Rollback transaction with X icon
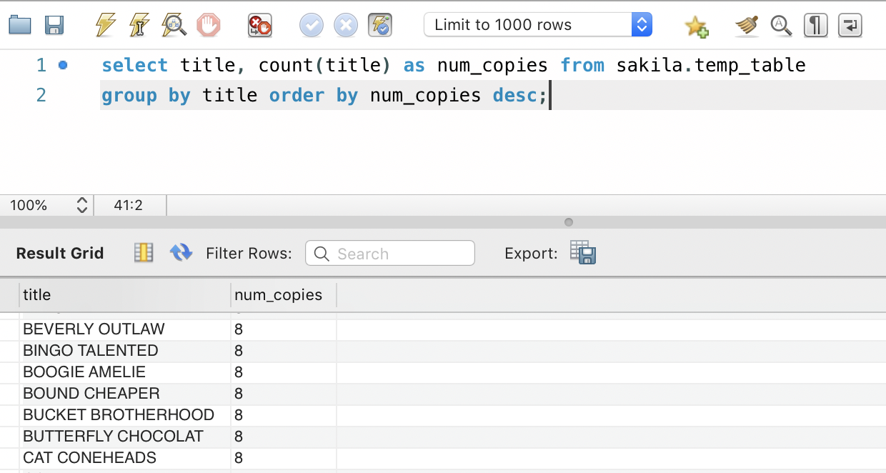 point(346,26)
